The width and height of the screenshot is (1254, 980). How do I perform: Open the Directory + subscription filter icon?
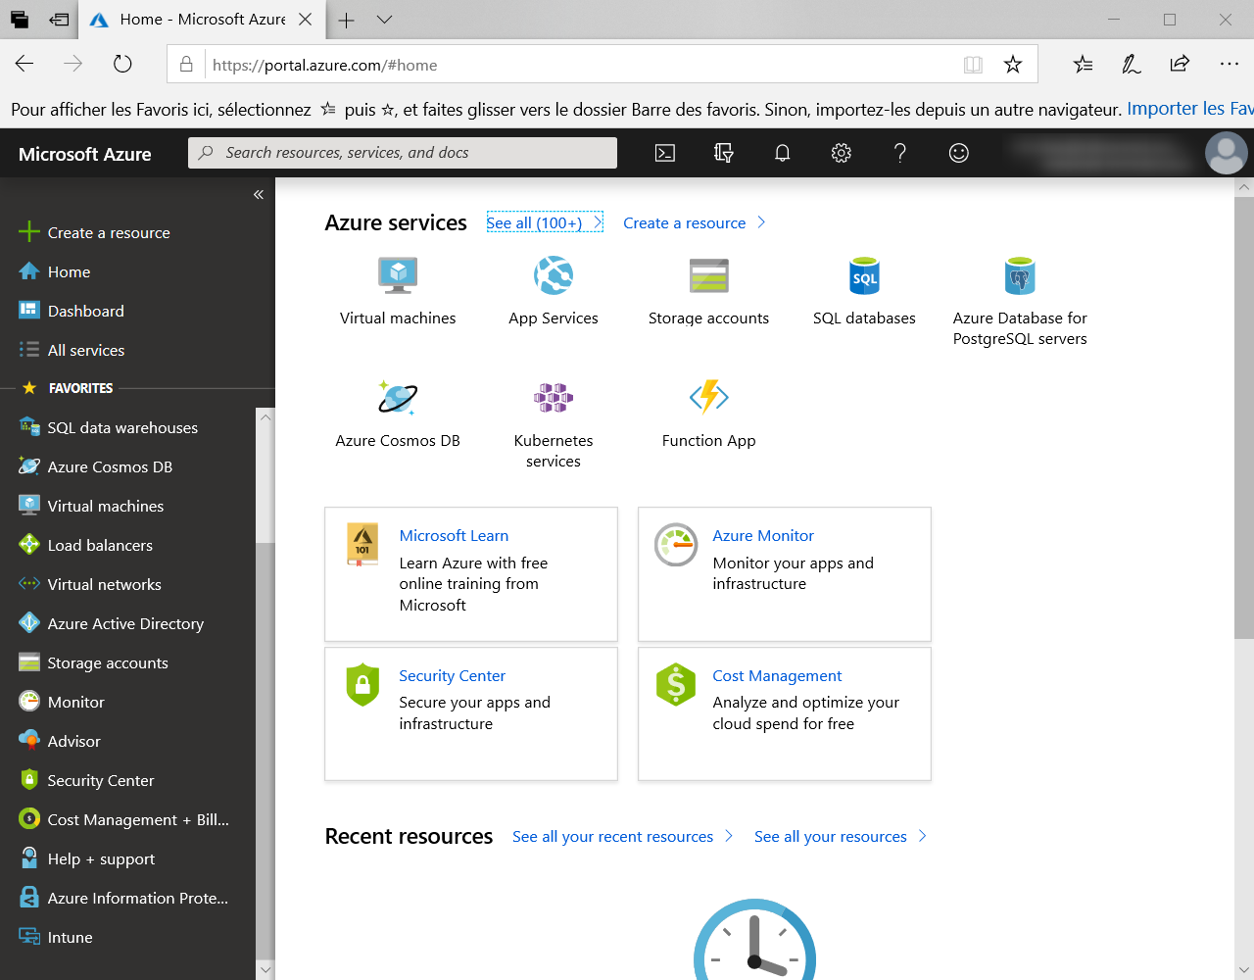click(x=724, y=153)
